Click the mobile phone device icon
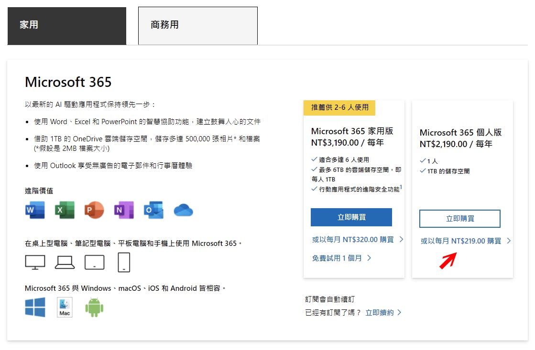This screenshot has width=535, height=350. pyautogui.click(x=124, y=262)
